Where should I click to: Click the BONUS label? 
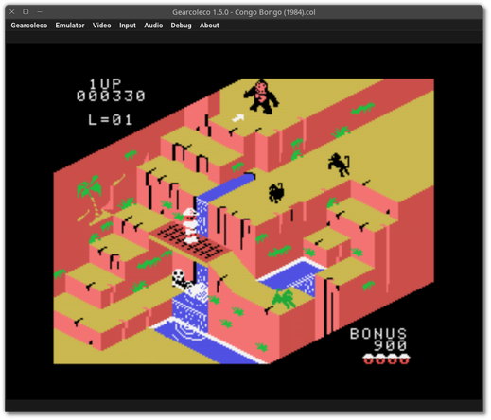click(x=378, y=334)
